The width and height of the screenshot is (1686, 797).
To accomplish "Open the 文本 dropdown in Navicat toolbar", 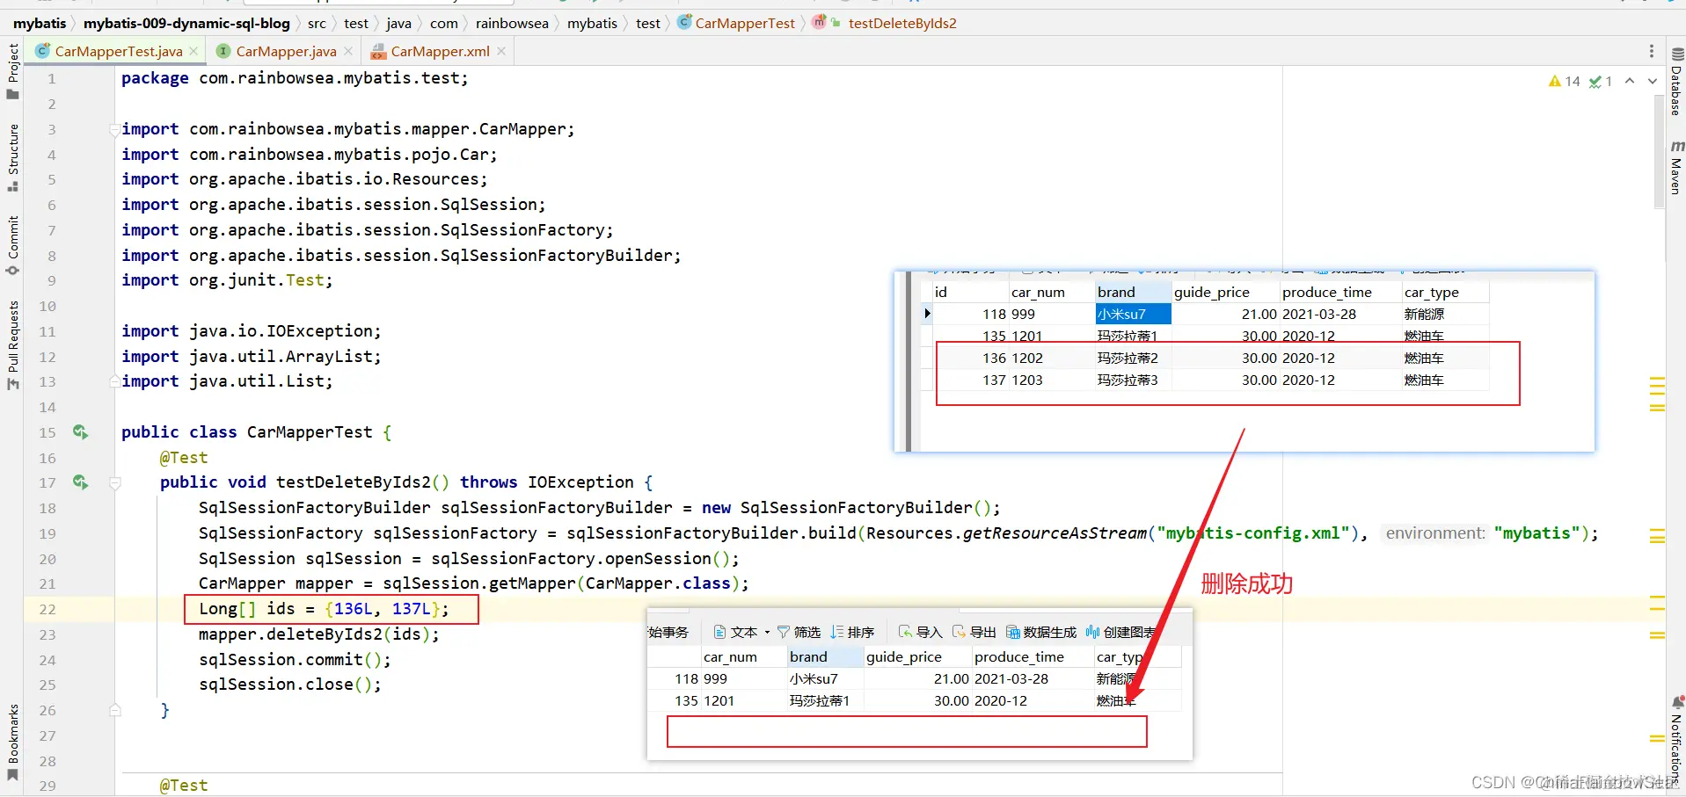I will click(741, 632).
